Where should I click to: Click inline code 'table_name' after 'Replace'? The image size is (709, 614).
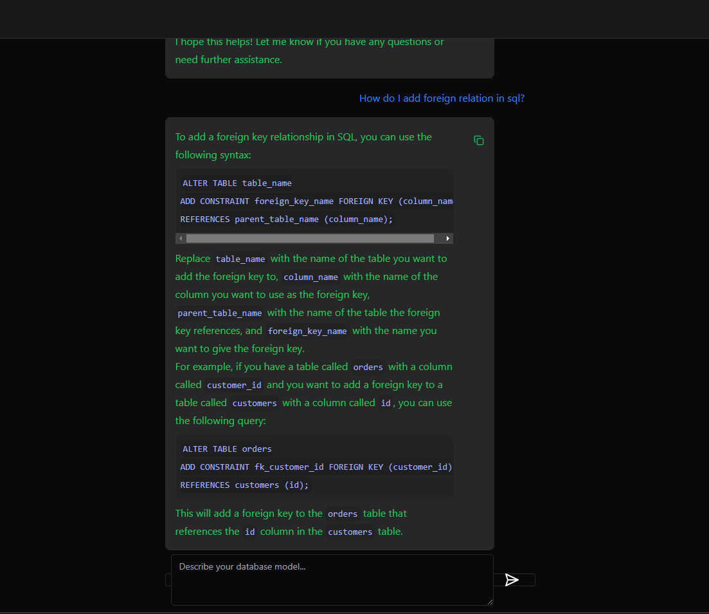pyautogui.click(x=240, y=259)
